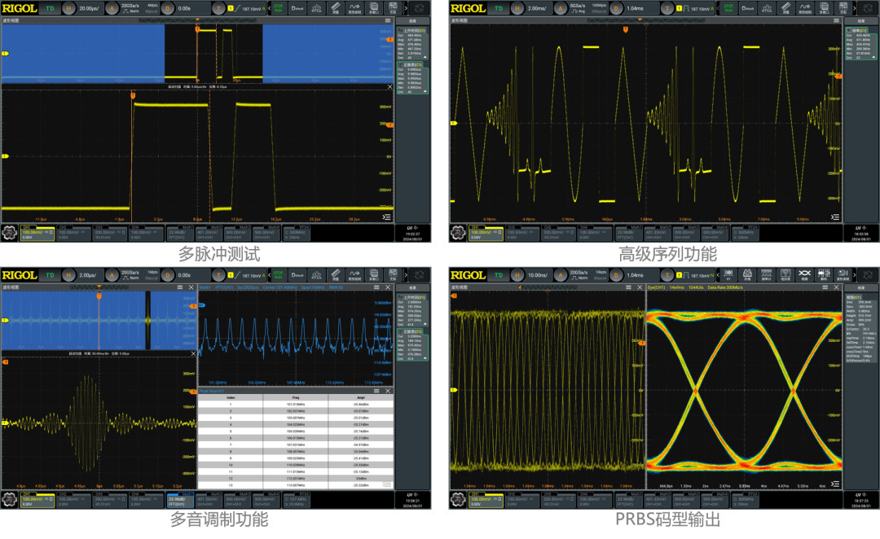The height and width of the screenshot is (539, 880).
Task: Toggle CH4 channel in the 20.00µs multi-pulse panel
Action: pyautogui.click(x=147, y=234)
